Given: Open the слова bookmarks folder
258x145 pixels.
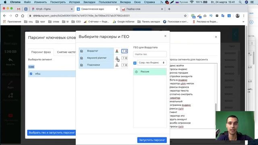Looking at the screenshot, I should [x=54, y=21].
